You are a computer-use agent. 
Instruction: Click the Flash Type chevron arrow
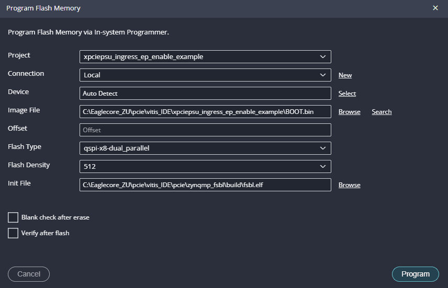click(322, 148)
